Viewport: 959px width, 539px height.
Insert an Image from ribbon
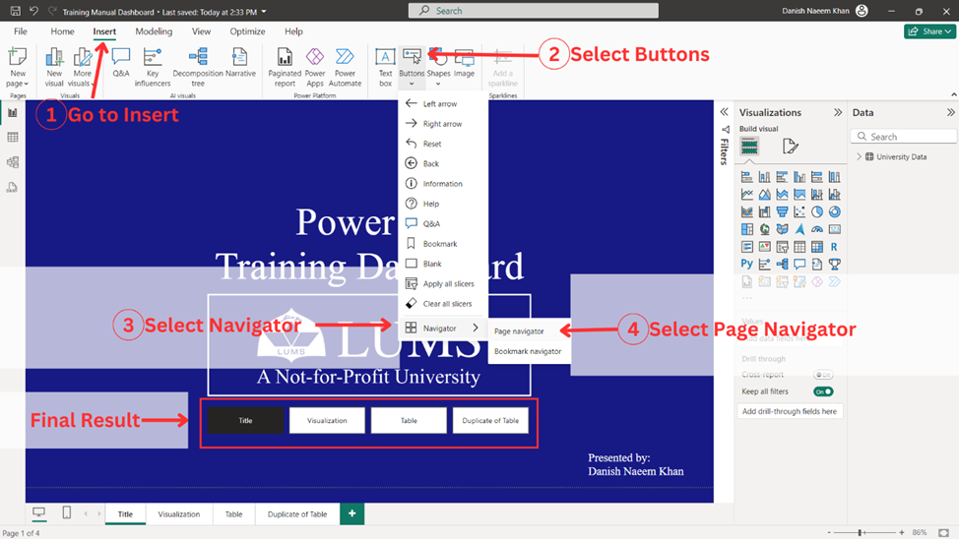click(464, 62)
